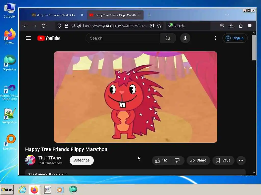The width and height of the screenshot is (261, 195).
Task: Go to YouTube home via logo
Action: coord(49,38)
